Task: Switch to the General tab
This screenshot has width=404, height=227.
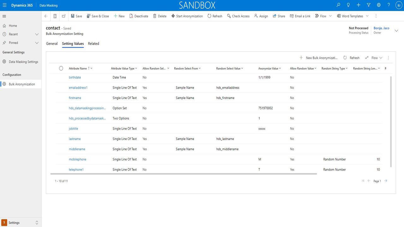Action: pyautogui.click(x=52, y=44)
